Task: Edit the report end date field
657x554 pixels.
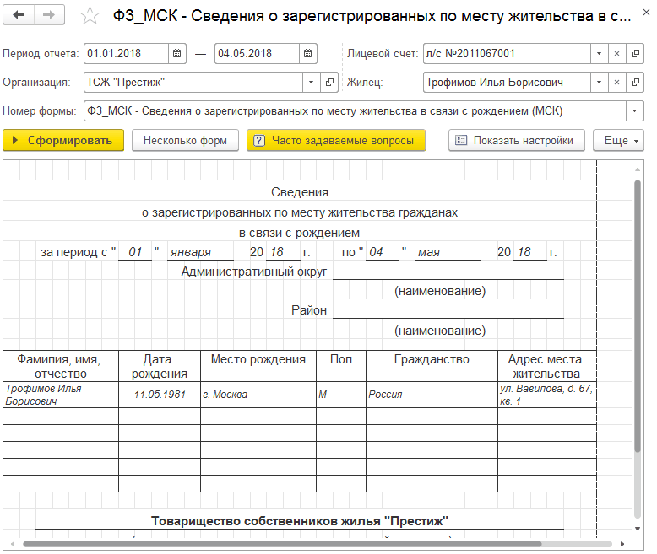Action: point(257,54)
